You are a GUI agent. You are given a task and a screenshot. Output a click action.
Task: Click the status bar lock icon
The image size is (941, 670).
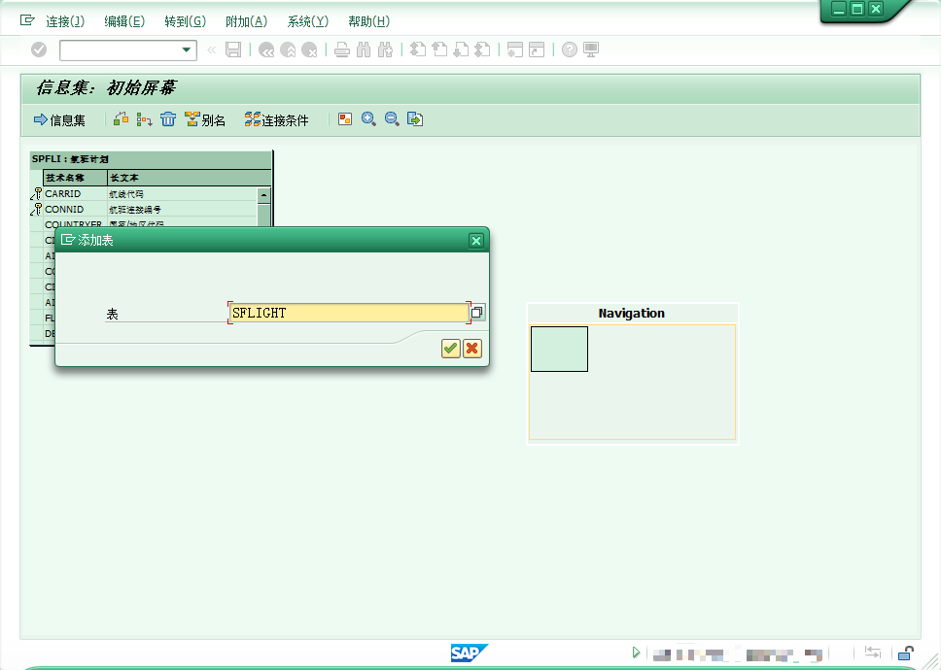tap(906, 653)
